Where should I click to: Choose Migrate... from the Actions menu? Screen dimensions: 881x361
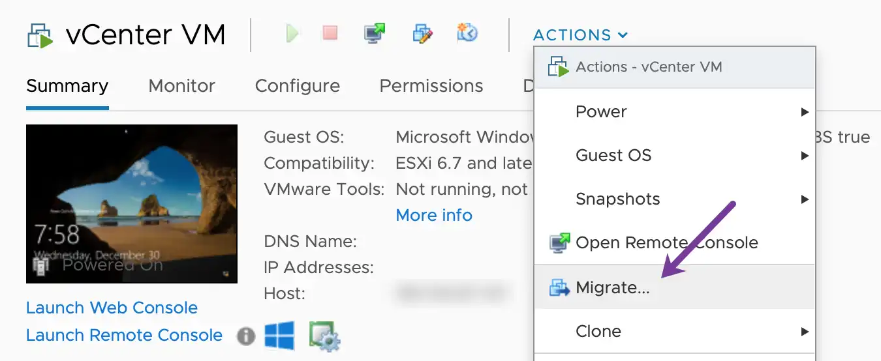pyautogui.click(x=675, y=287)
